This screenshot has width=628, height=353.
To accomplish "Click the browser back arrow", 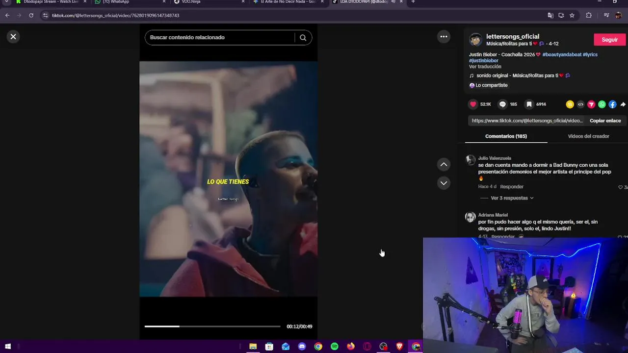I will pos(7,15).
